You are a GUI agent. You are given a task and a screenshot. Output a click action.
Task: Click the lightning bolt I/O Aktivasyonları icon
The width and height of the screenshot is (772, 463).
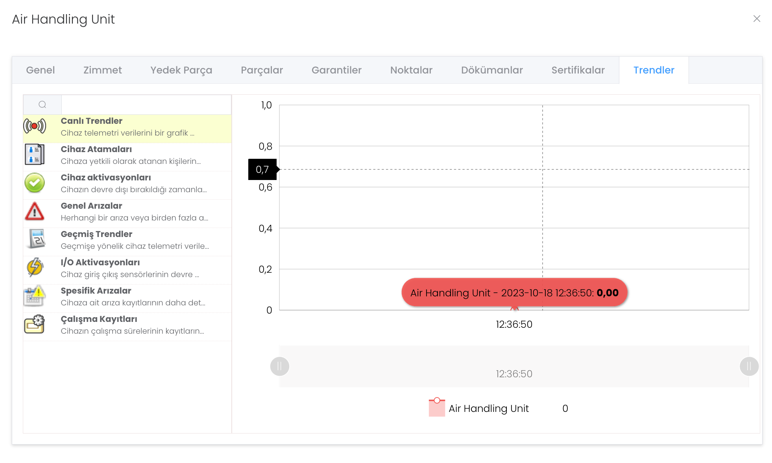(35, 268)
